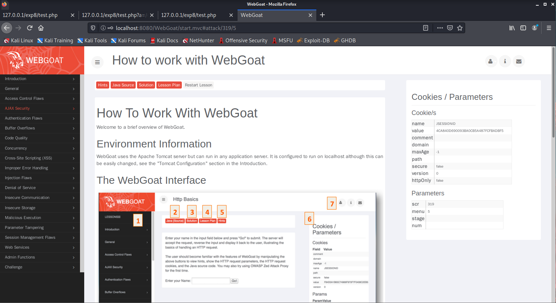Open Exploit-DB bookmark
This screenshot has width=556, height=303.
313,41
